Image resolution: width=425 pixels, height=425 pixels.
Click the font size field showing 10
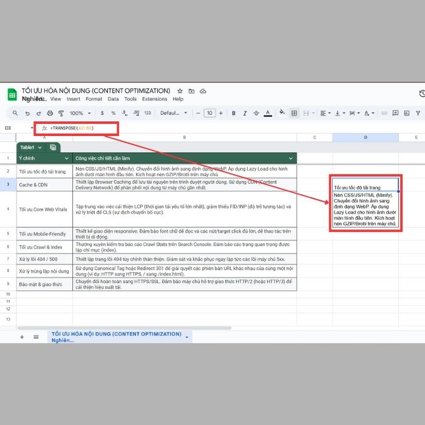pos(209,113)
